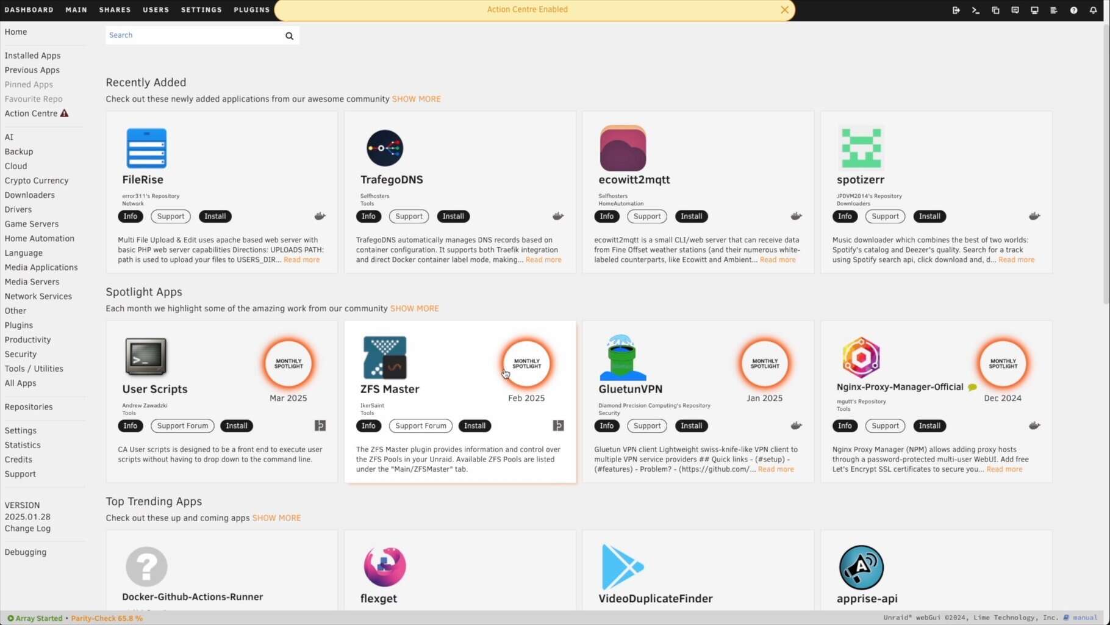
Task: Open the help question mark icon
Action: [1073, 10]
